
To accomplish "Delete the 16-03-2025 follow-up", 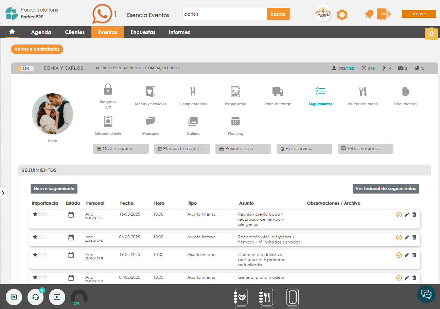I will (414, 215).
